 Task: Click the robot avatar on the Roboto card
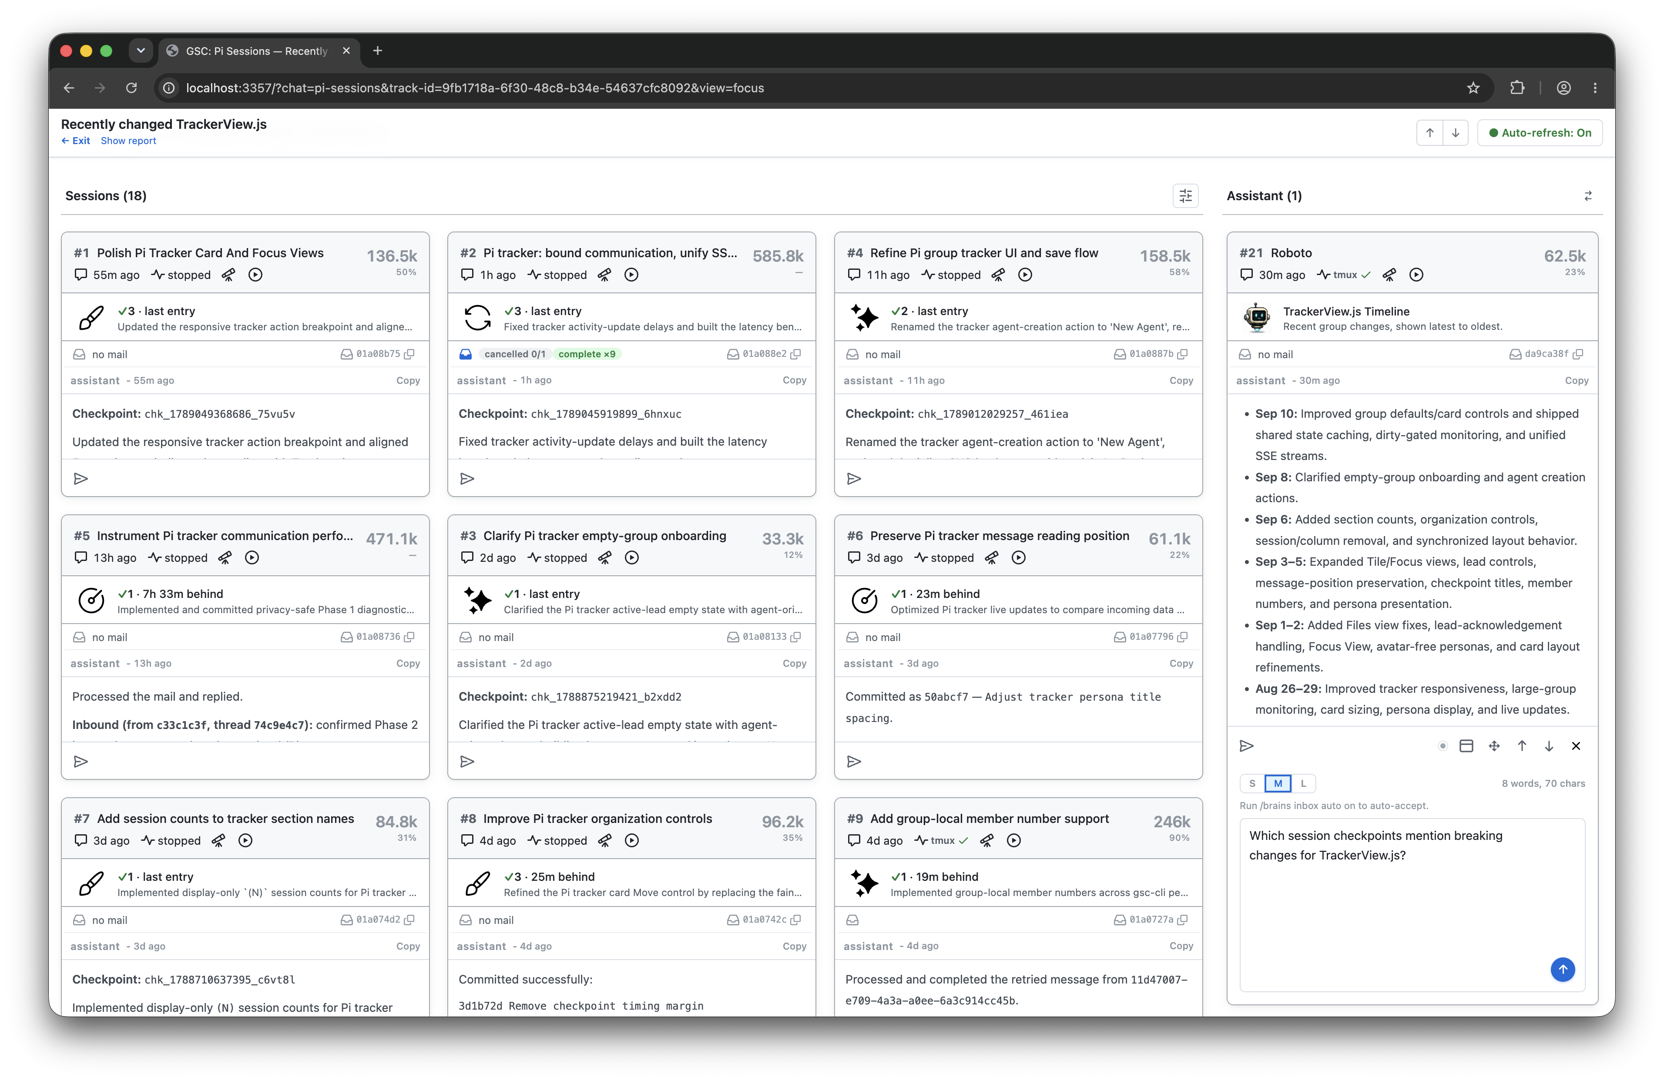(x=1257, y=317)
